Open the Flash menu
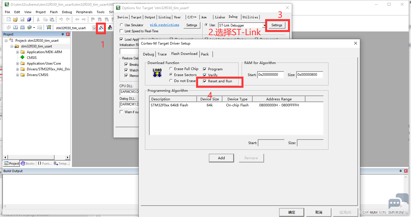This screenshot has width=411, height=217. [x=54, y=12]
